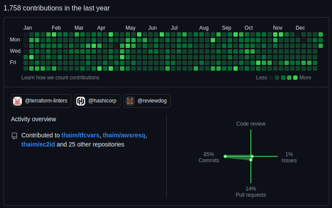The image size is (332, 208).
Task: Click the Fri weekday label
Action: click(13, 62)
